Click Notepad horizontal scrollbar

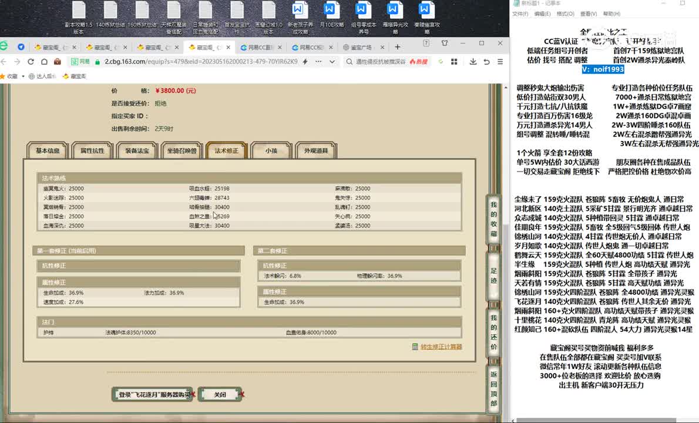(x=596, y=420)
